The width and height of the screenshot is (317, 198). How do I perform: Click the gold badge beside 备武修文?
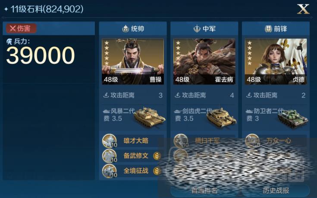tap(157, 156)
